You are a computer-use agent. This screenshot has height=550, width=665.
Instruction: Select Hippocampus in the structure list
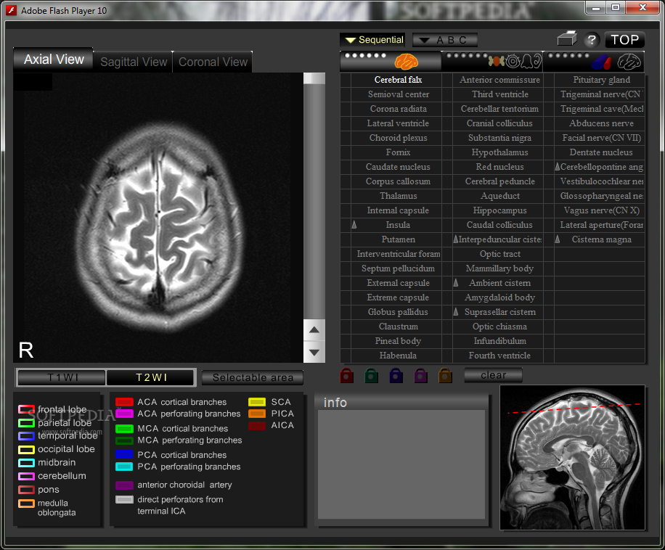pyautogui.click(x=499, y=210)
